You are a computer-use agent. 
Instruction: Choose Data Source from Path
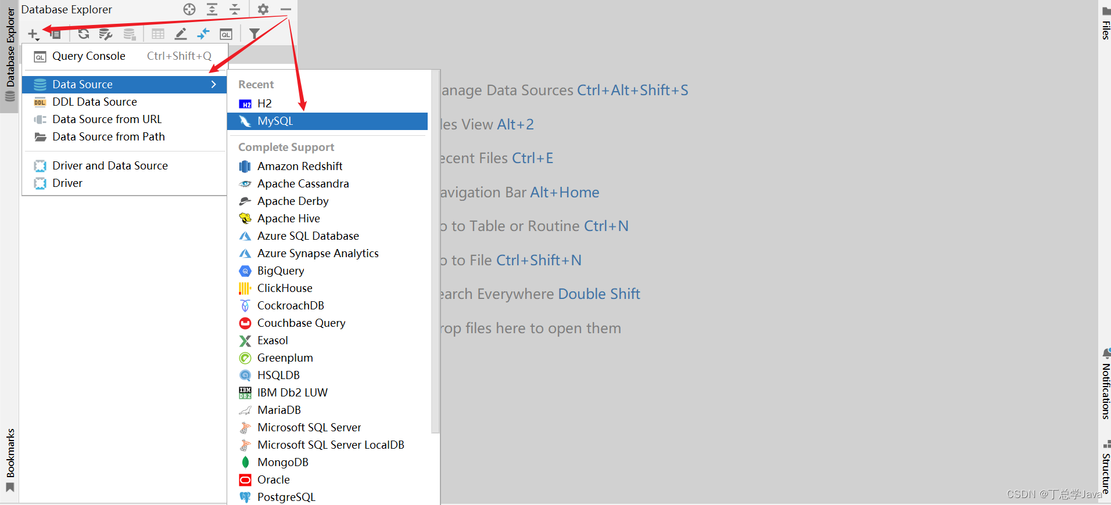click(124, 137)
